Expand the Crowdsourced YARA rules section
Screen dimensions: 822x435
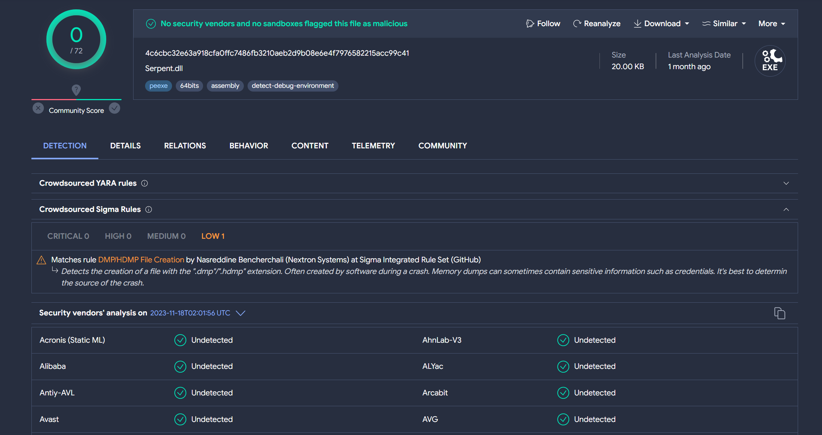[x=786, y=183]
